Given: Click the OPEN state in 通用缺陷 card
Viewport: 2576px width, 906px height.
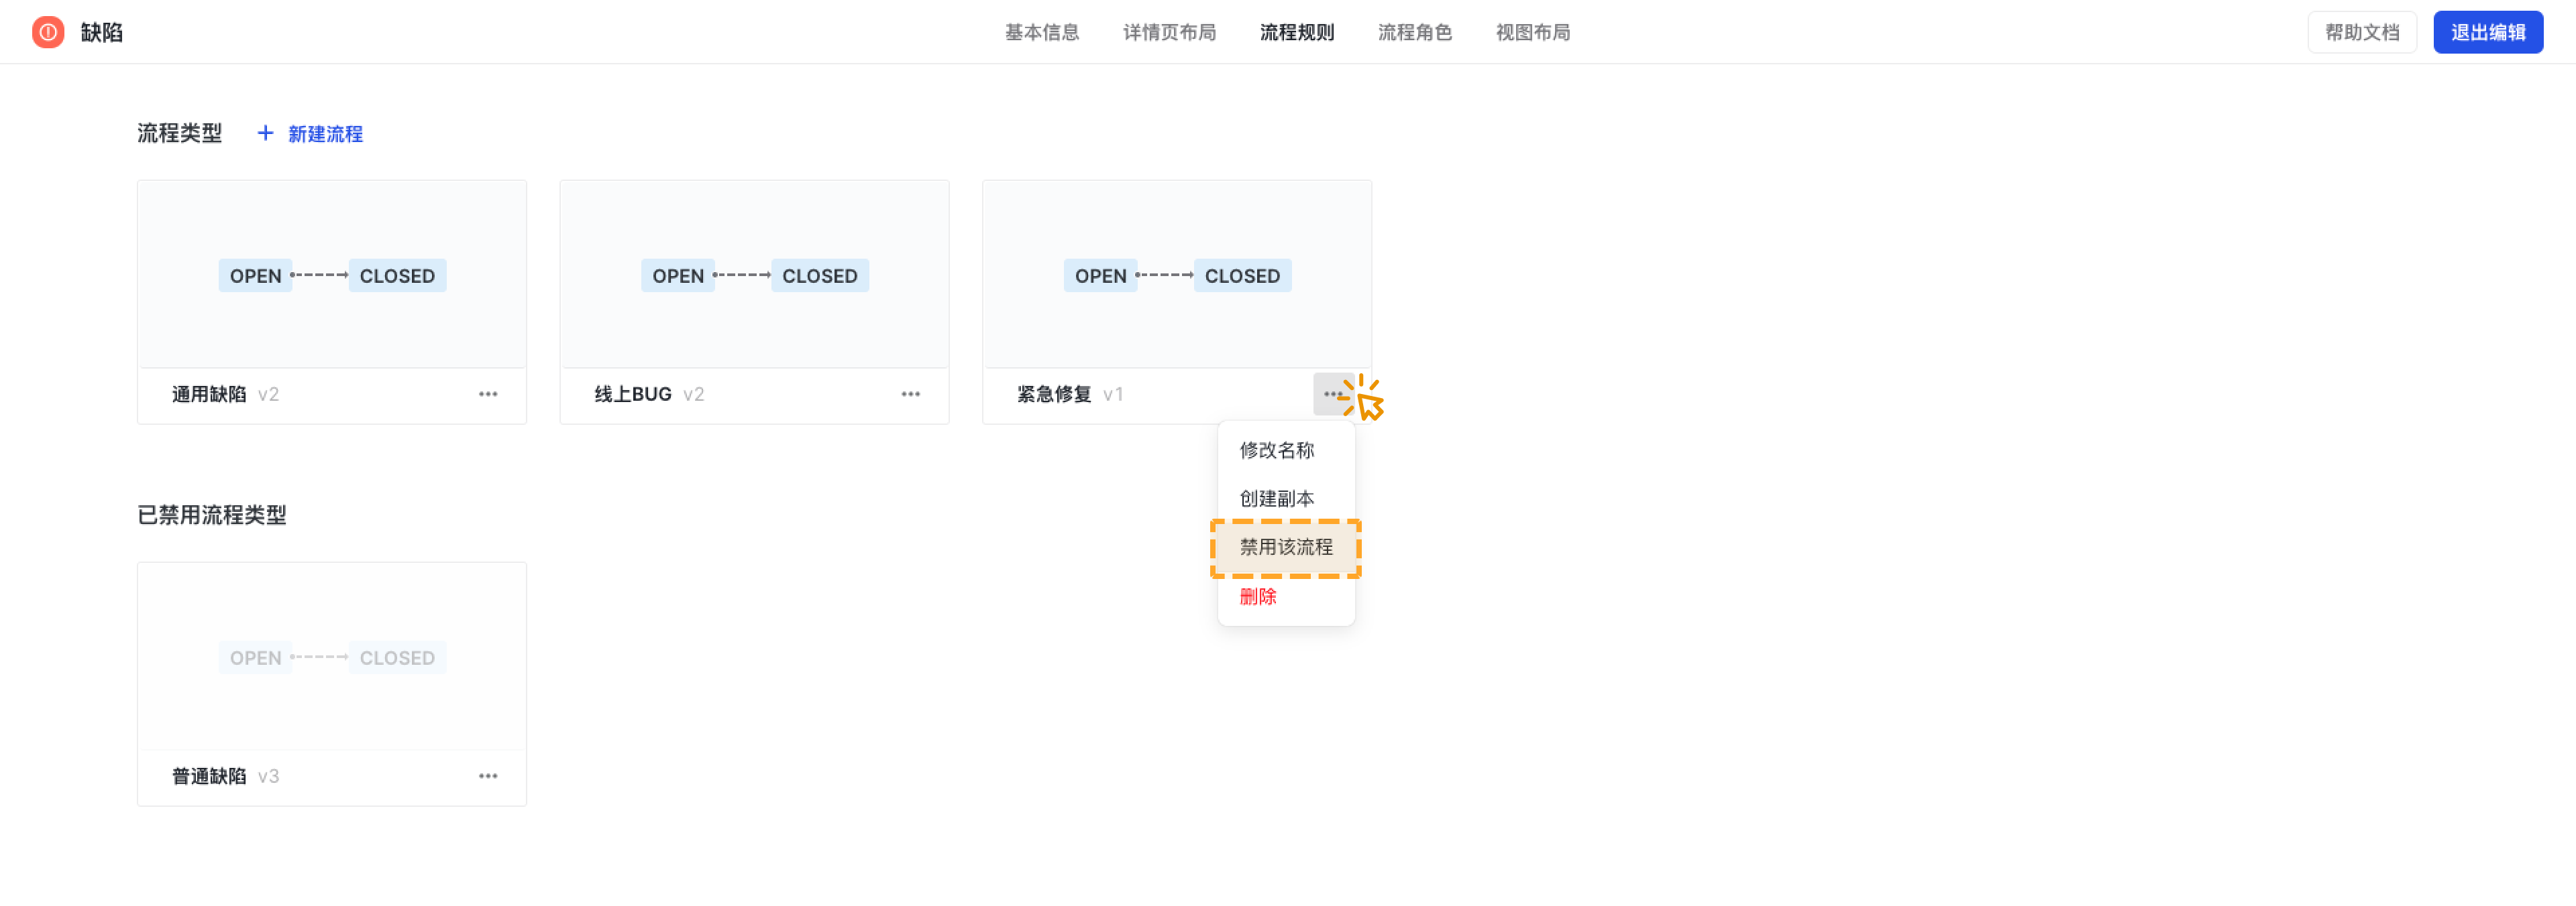Looking at the screenshot, I should point(255,275).
